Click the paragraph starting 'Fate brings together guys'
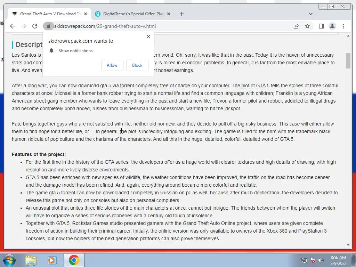The width and height of the screenshot is (356, 267). click(x=173, y=131)
